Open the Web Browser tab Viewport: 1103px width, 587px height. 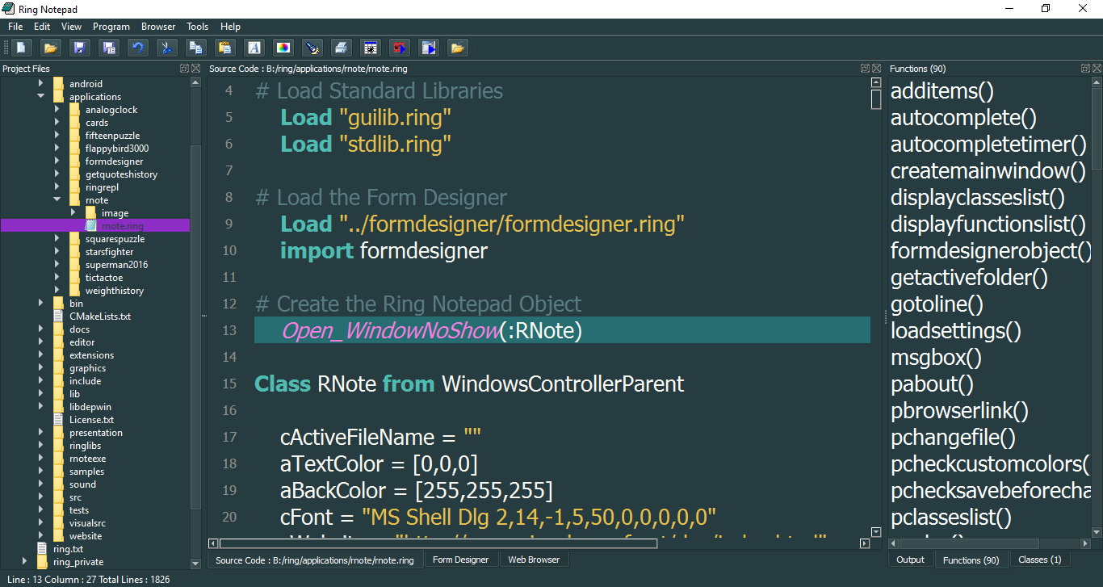(x=534, y=559)
